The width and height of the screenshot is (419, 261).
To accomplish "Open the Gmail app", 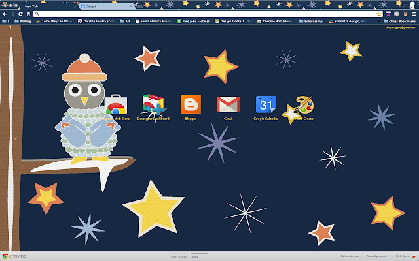I will pos(228,107).
